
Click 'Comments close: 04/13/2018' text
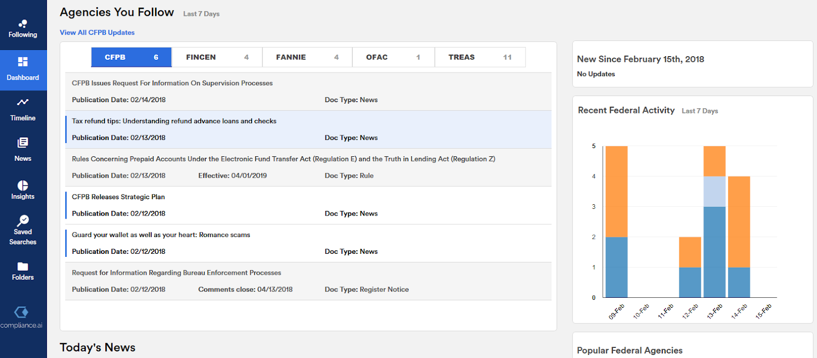[245, 290]
